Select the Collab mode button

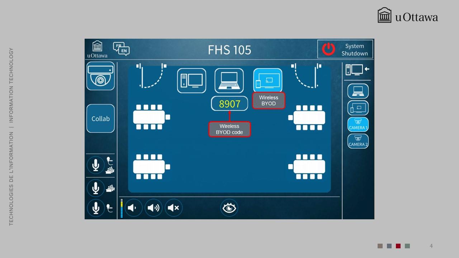[x=100, y=119]
